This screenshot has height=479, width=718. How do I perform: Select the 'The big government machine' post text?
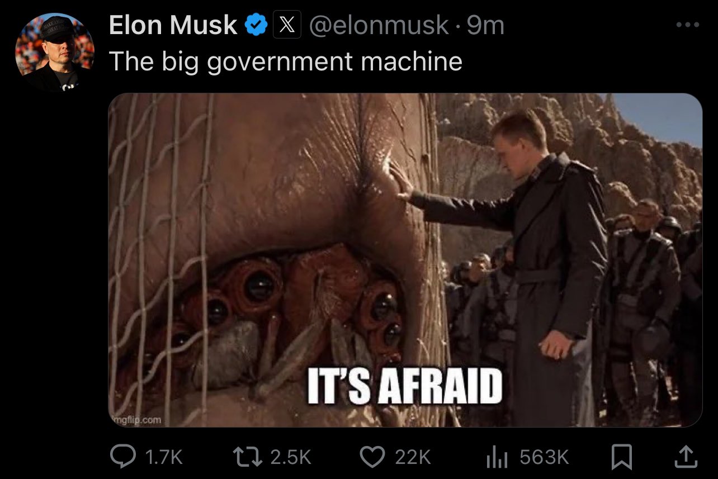tap(286, 61)
